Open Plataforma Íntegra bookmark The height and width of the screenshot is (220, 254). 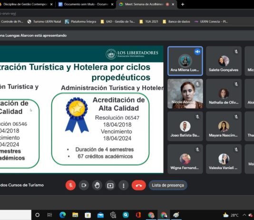click(x=80, y=21)
